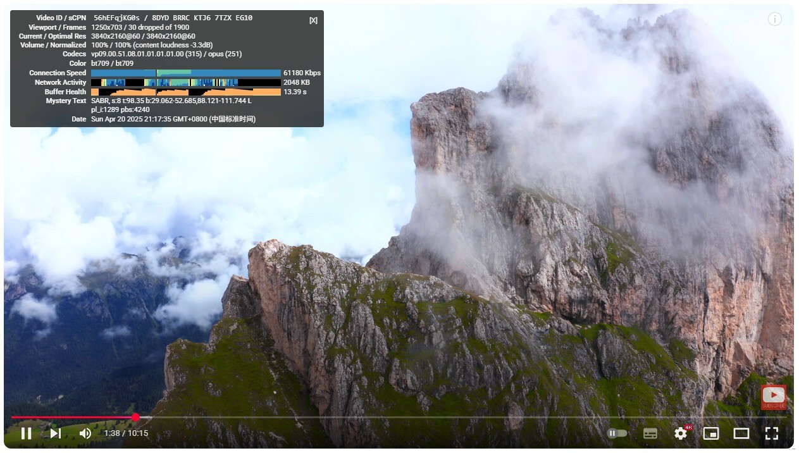Open the info card icon
This screenshot has width=799, height=453.
[x=775, y=19]
